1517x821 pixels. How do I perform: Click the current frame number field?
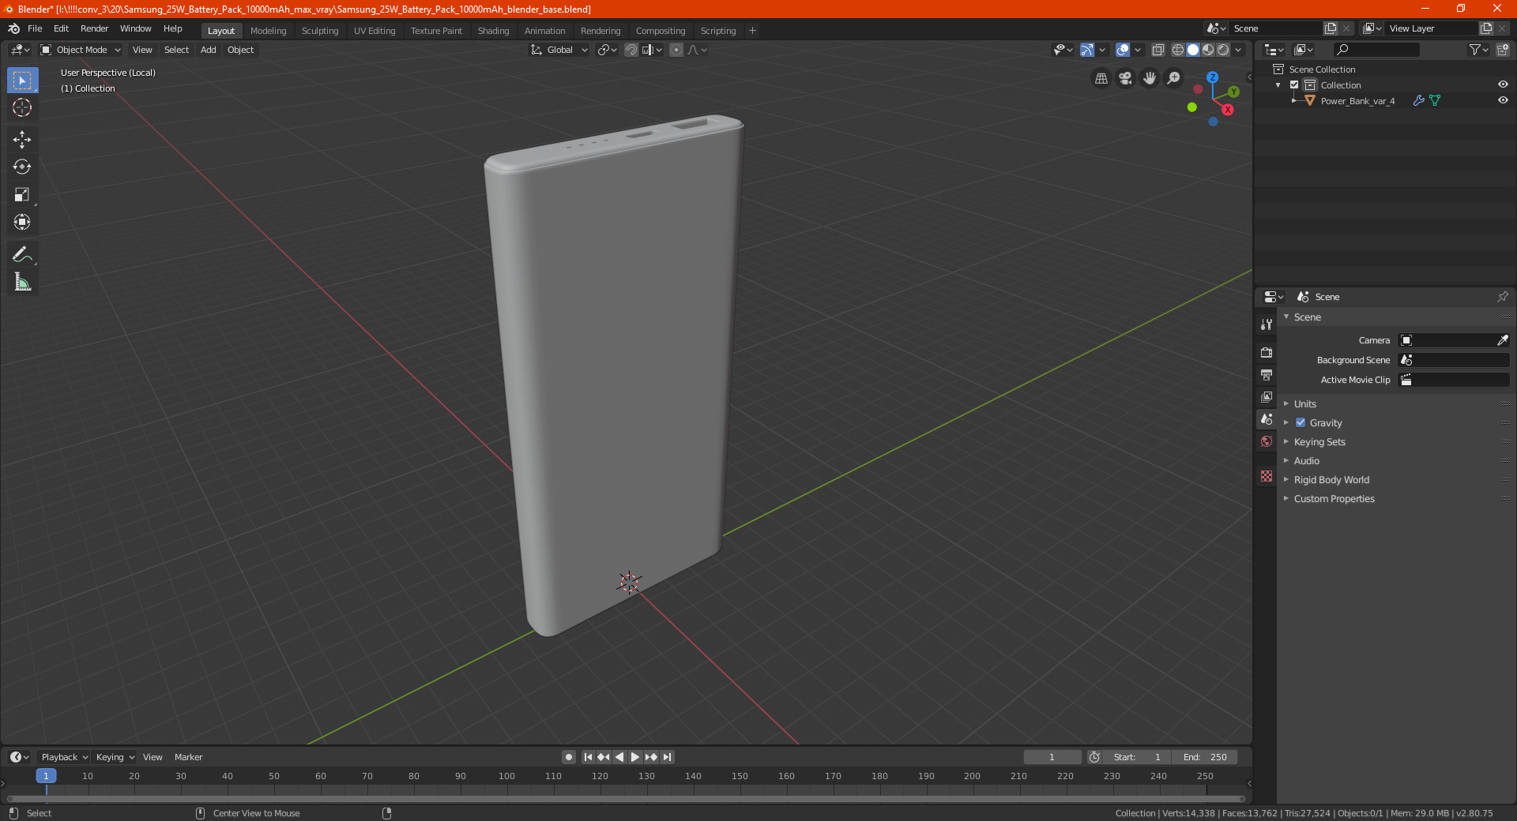(x=1052, y=757)
